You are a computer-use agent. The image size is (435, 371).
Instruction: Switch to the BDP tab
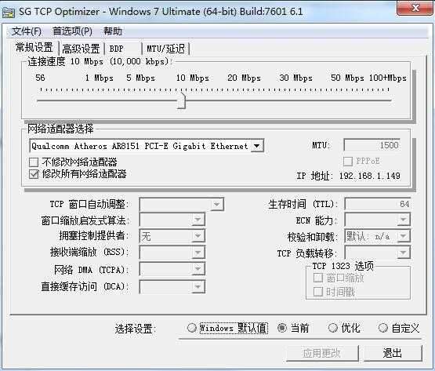tap(122, 49)
